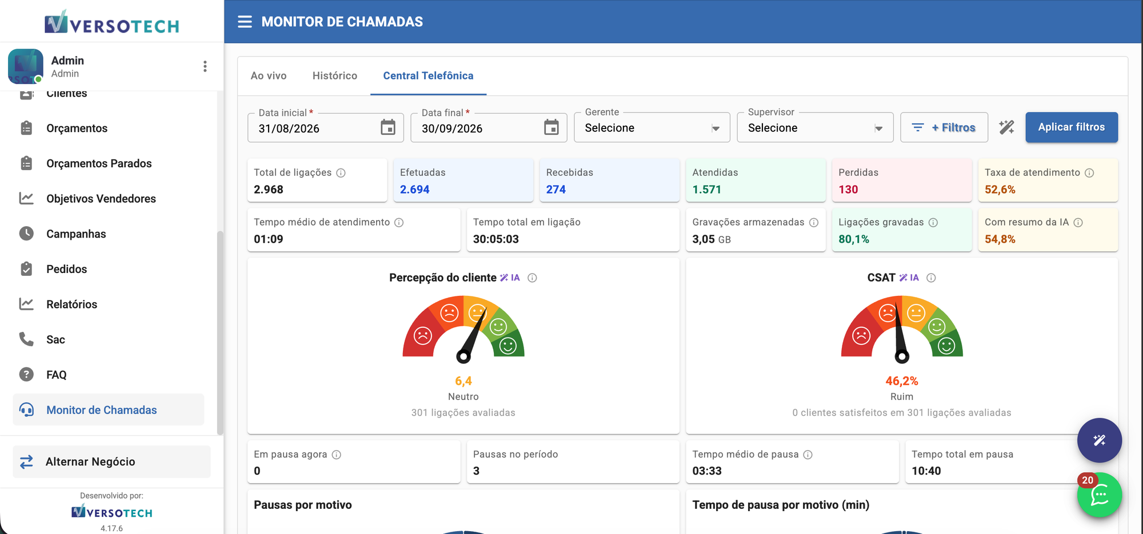Click info icon beside Em pausa agora

tap(337, 455)
